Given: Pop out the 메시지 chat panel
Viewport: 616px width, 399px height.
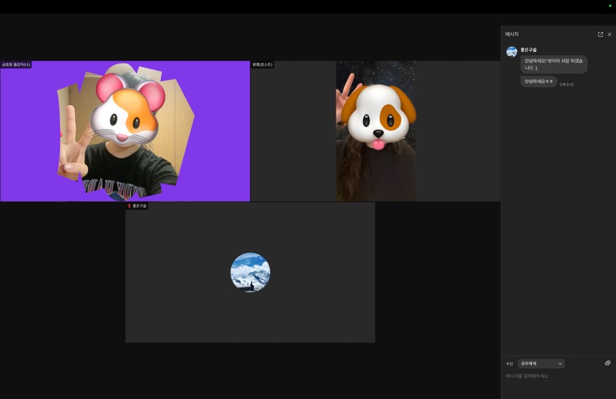Looking at the screenshot, I should pos(600,35).
